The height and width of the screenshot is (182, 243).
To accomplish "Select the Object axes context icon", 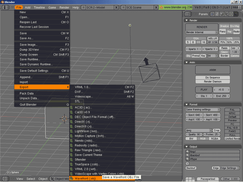I will (226, 14).
